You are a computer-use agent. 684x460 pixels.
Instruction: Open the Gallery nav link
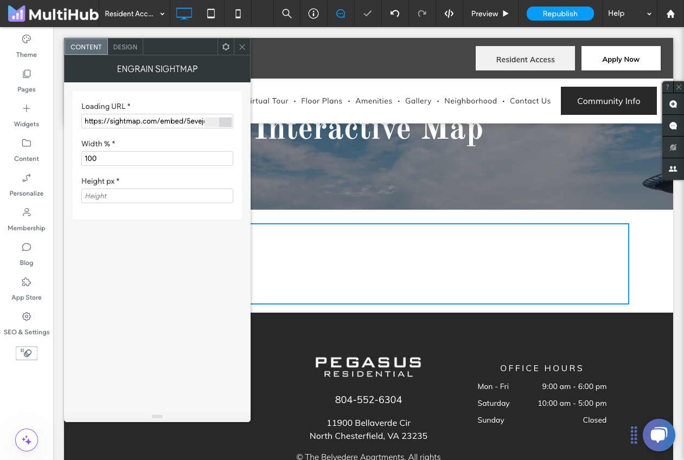pyautogui.click(x=418, y=101)
